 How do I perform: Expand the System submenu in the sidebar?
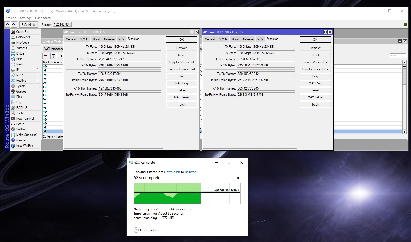tap(38, 86)
